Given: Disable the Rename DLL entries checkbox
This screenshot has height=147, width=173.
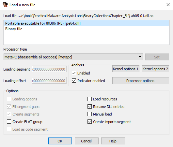Looking at the screenshot, I should [x=89, y=107].
